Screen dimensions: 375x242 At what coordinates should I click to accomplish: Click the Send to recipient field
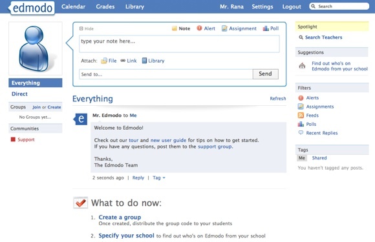[166, 74]
